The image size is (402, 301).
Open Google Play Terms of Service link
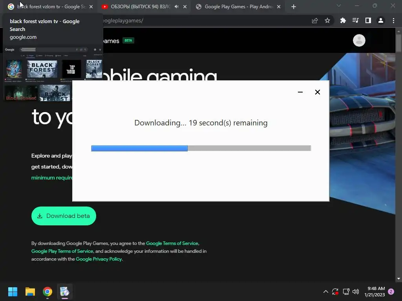coord(62,251)
